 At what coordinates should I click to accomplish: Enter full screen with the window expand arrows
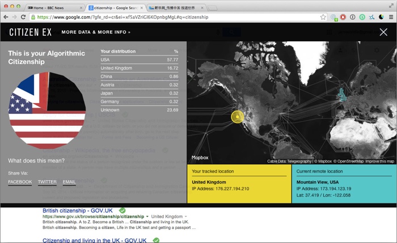pos(391,6)
